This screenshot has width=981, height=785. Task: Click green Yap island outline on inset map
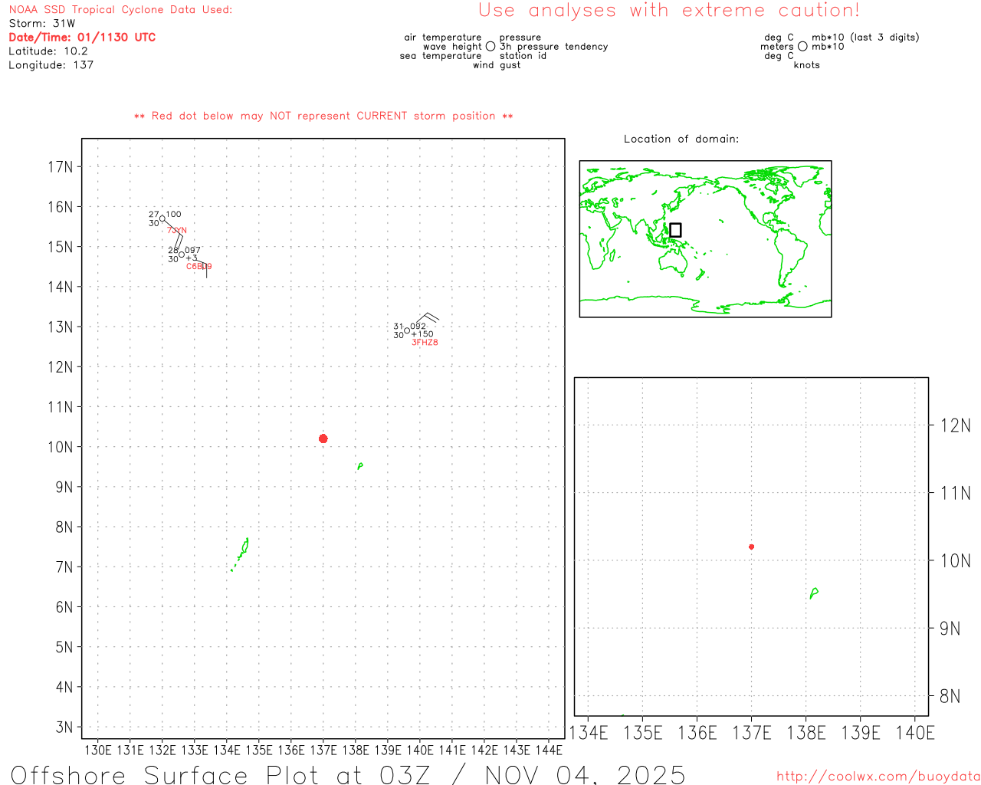tap(814, 593)
